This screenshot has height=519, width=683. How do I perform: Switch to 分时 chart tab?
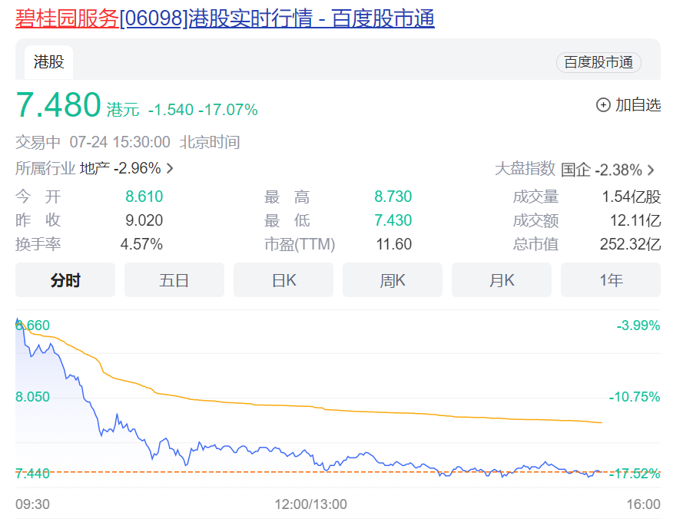coord(65,280)
